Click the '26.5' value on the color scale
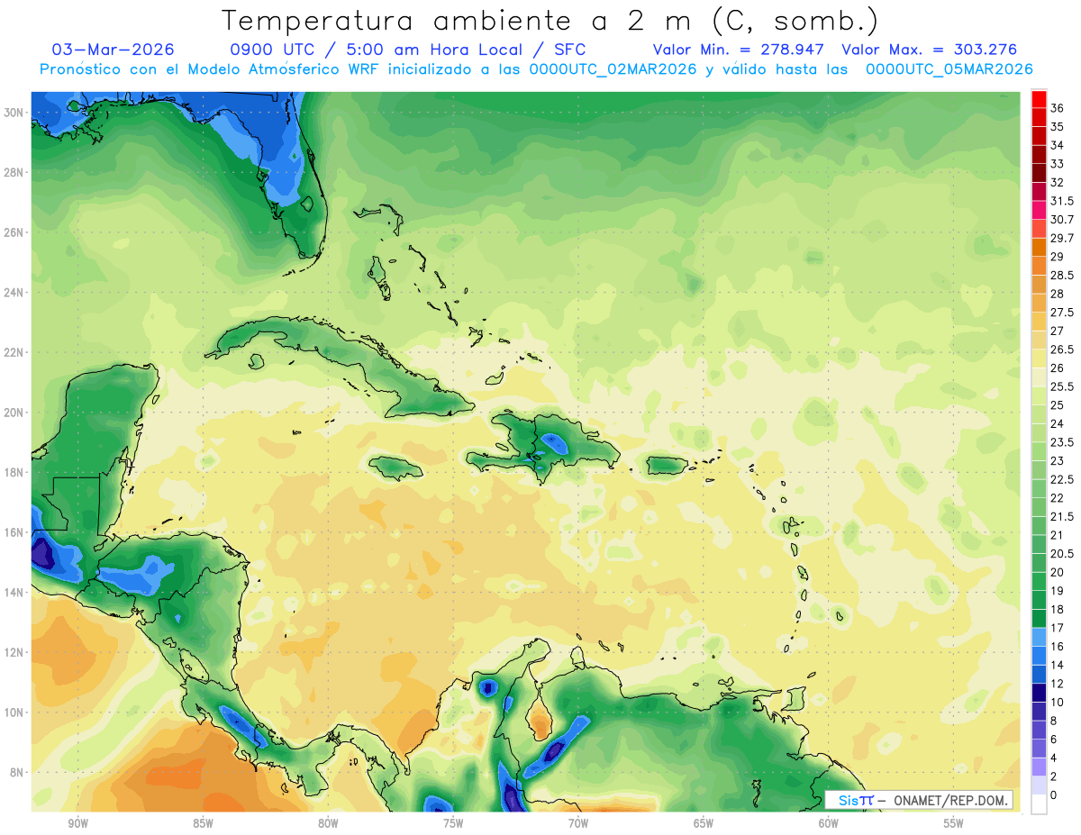The width and height of the screenshot is (1081, 835). (x=1061, y=349)
